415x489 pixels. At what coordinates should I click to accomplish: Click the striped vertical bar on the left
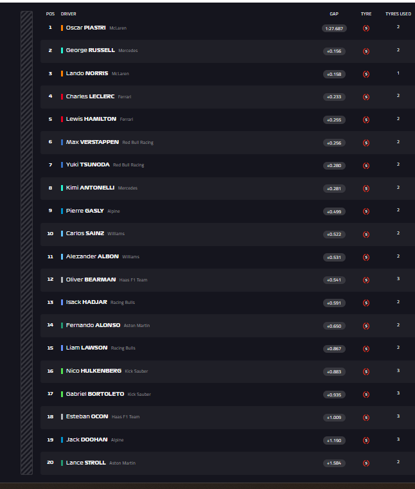click(26, 243)
